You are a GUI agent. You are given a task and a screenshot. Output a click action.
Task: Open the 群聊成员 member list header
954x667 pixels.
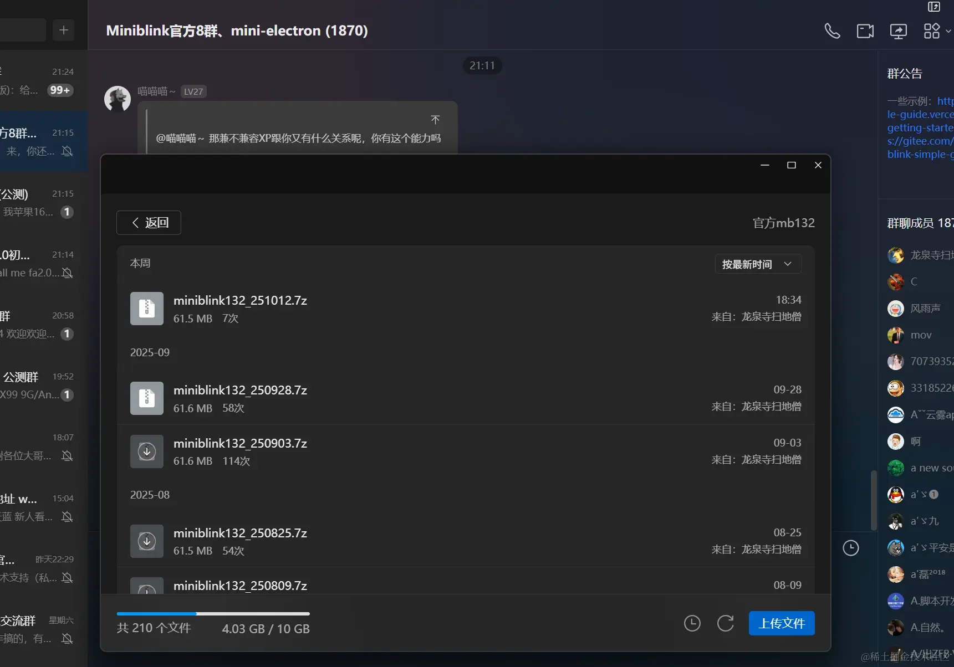tap(920, 223)
